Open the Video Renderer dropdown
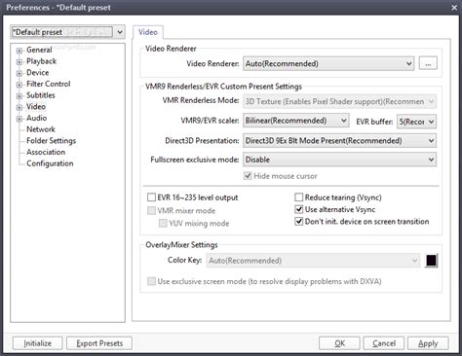 point(328,63)
